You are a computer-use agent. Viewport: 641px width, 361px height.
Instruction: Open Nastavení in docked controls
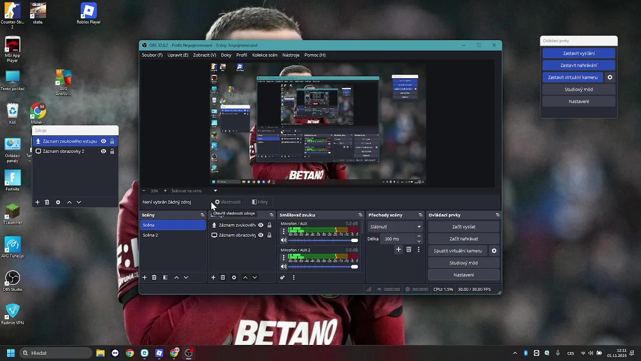464,275
